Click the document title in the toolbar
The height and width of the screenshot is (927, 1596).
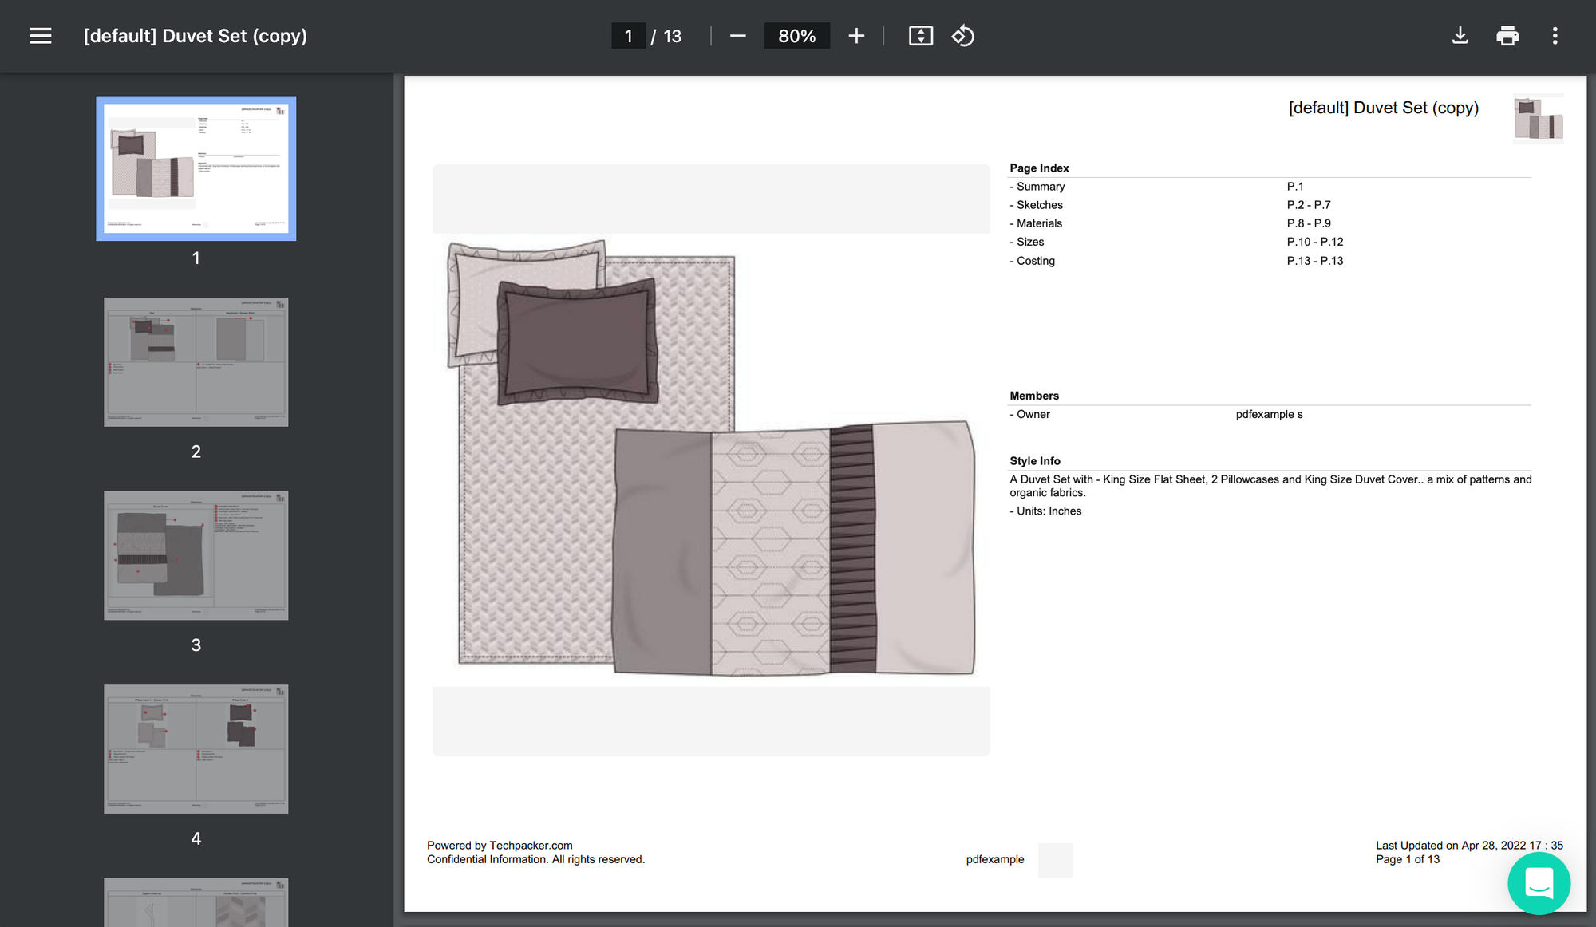point(196,36)
